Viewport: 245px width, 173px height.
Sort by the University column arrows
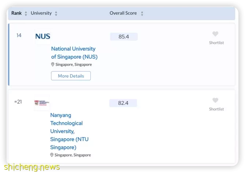point(56,14)
